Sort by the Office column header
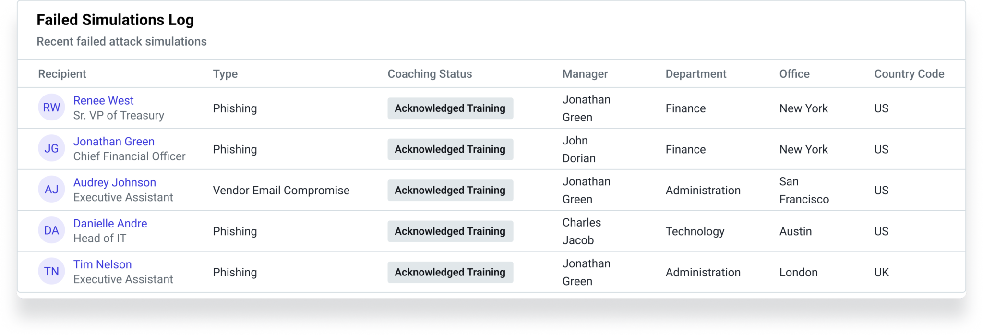Screen dimensions: 983x335 (794, 74)
